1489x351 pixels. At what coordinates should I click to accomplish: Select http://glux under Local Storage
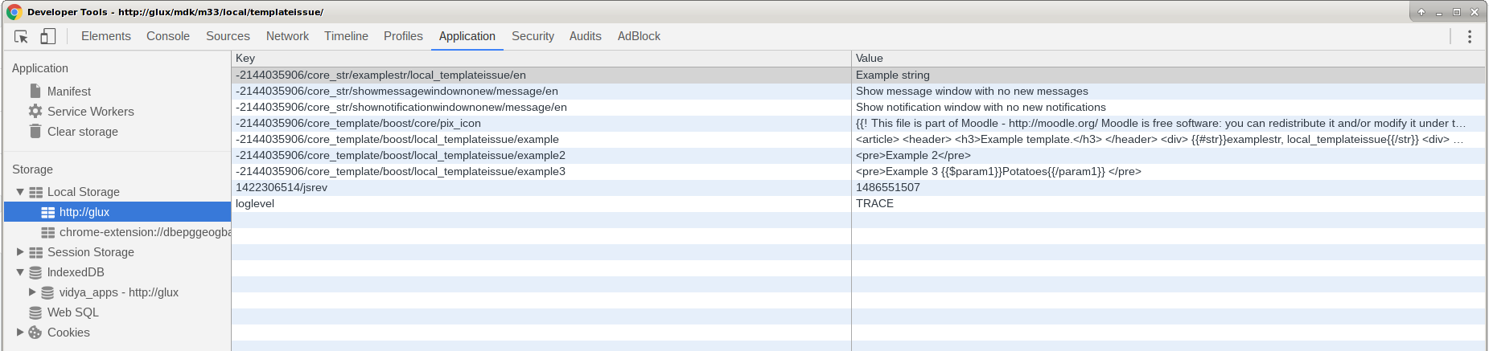pyautogui.click(x=117, y=212)
